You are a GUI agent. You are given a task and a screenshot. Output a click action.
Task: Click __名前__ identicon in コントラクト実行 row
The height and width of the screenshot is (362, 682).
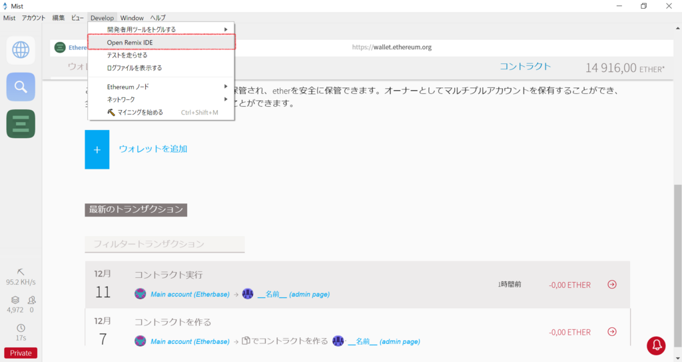point(248,294)
